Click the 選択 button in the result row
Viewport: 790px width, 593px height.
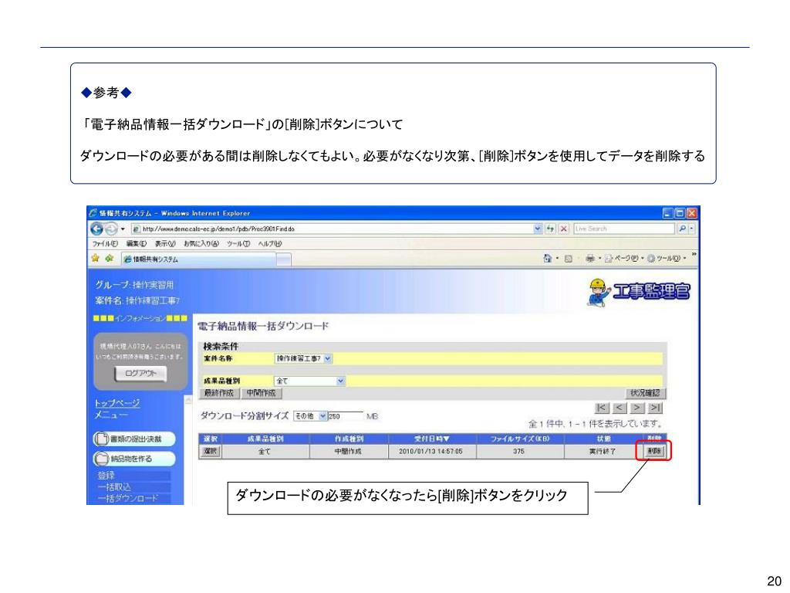tap(210, 451)
